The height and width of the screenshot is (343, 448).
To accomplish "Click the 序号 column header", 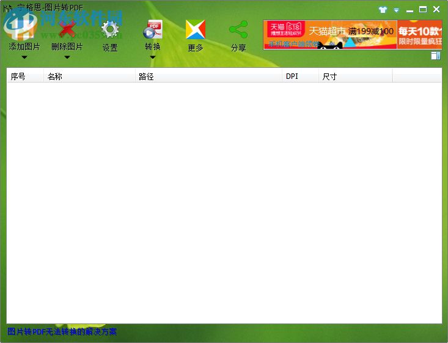I will click(x=25, y=76).
